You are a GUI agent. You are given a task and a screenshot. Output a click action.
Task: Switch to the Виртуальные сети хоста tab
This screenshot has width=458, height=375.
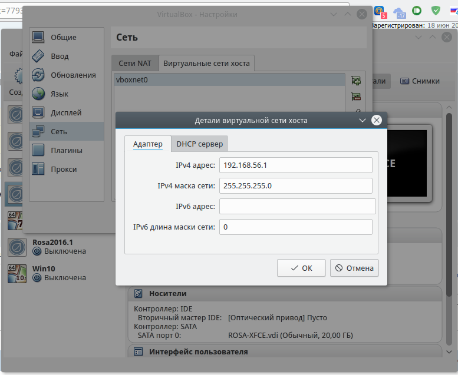pyautogui.click(x=206, y=64)
